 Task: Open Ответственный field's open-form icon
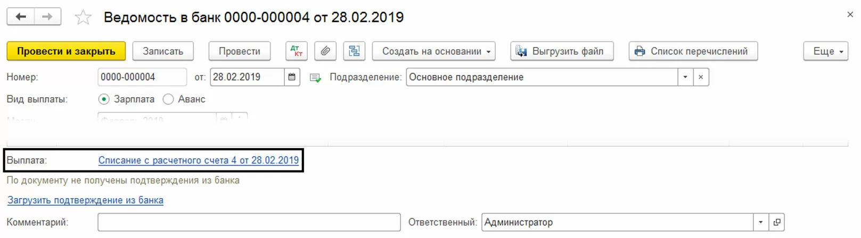(x=777, y=222)
